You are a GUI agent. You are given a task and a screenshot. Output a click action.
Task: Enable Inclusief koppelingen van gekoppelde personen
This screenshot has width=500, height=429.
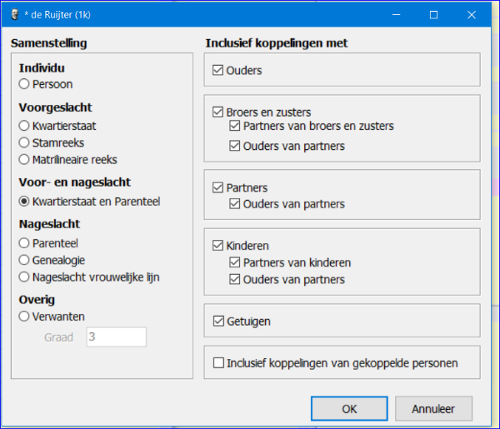(219, 363)
